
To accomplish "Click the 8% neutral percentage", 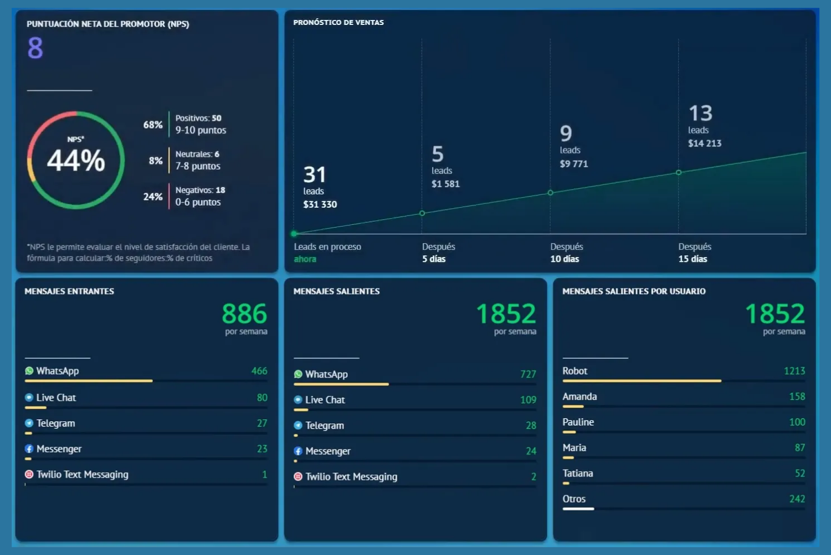I will click(x=156, y=161).
